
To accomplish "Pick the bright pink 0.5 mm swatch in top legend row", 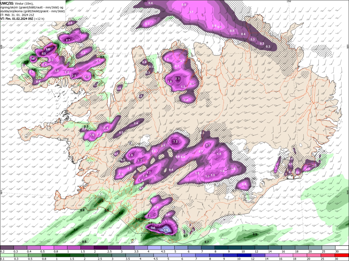I will click(x=47, y=248).
